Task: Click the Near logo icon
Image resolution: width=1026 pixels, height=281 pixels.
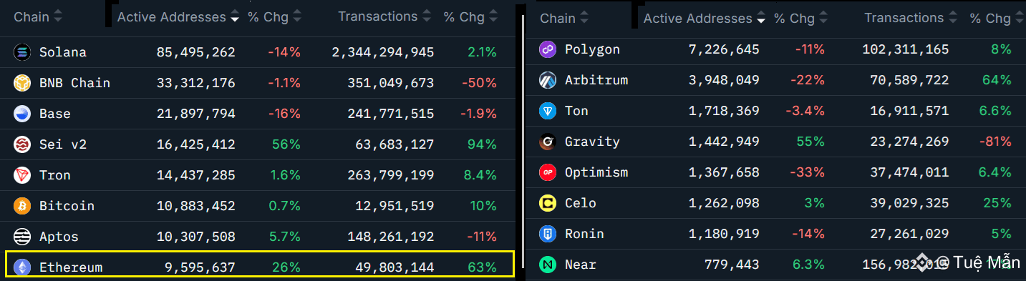Action: (x=548, y=265)
